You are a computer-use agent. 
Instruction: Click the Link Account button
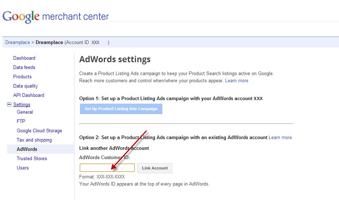point(155,168)
